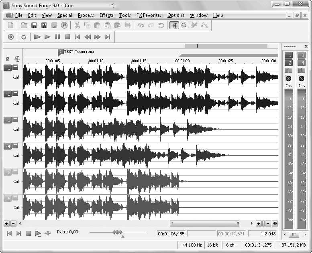Click the Pause button in transport toolbar
Image resolution: width=312 pixels, height=253 pixels.
click(57, 37)
